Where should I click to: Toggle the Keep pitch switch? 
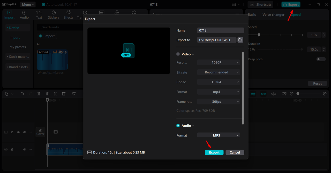coord(321,59)
